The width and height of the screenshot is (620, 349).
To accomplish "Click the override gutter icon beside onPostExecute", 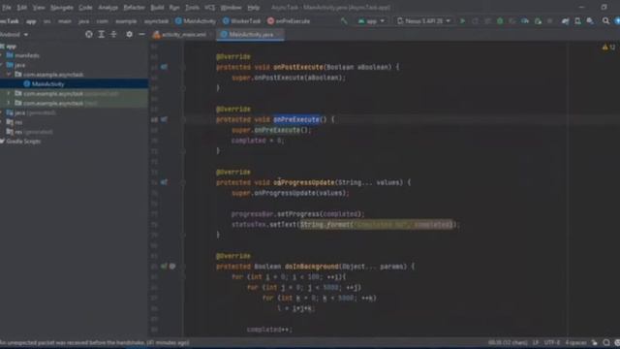I will (164, 67).
